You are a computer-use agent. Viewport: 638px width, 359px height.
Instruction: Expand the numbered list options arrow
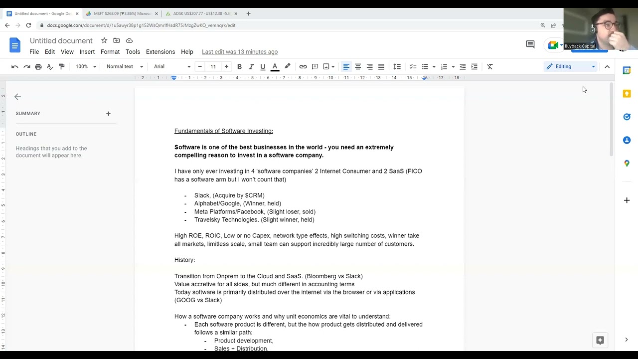[453, 66]
